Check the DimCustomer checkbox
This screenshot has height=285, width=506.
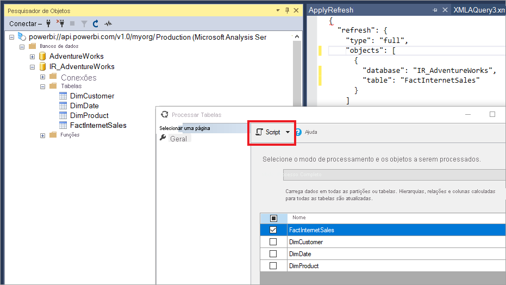pos(273,241)
